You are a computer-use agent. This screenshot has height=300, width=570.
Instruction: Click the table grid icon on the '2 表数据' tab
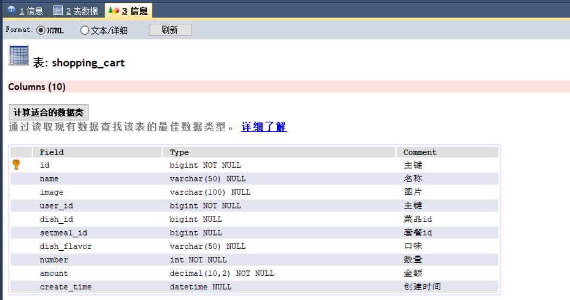58,10
